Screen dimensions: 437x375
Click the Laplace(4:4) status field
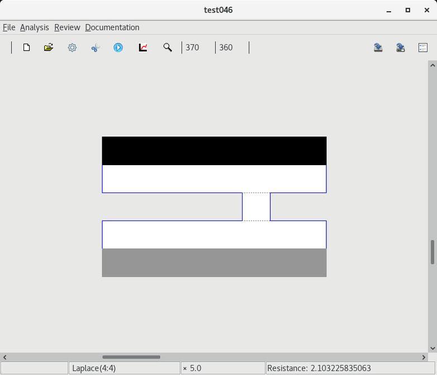[124, 368]
